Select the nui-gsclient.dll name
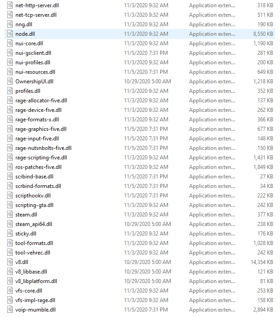This screenshot has height=317, width=280. coord(33,53)
